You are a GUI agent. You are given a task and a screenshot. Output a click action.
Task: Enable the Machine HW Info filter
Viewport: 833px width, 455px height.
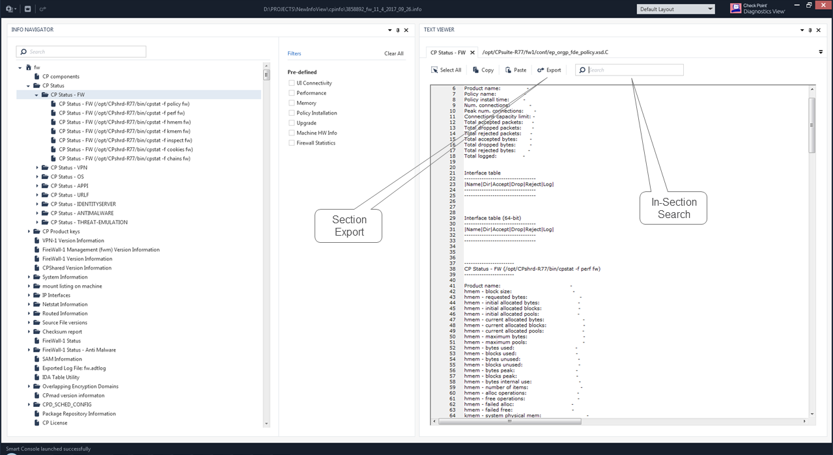pyautogui.click(x=292, y=133)
